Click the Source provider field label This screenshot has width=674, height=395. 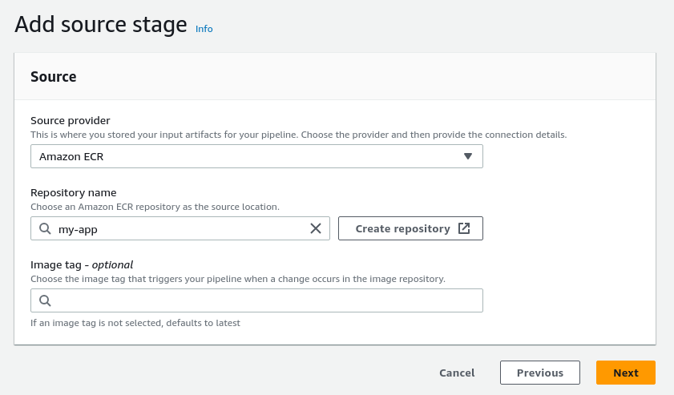click(x=70, y=121)
